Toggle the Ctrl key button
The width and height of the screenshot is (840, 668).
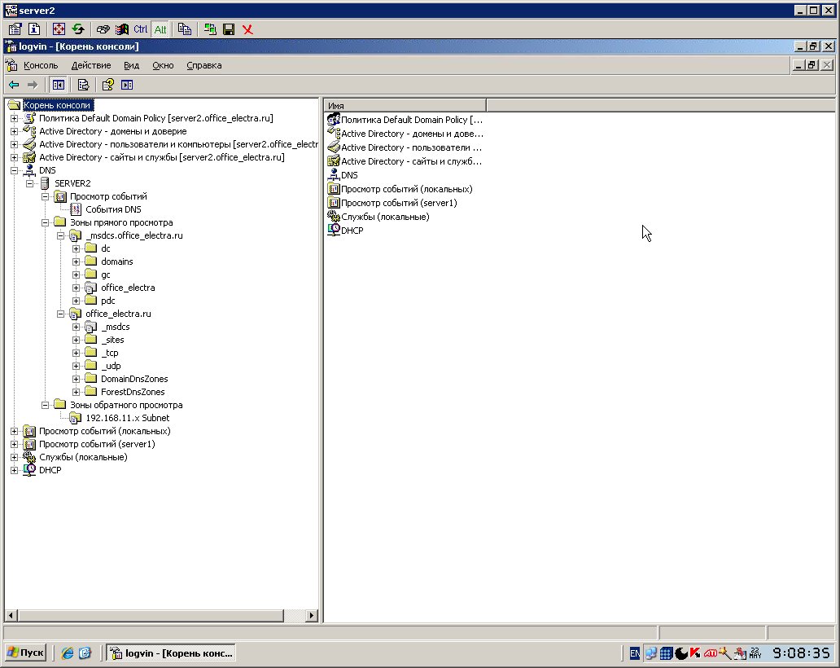[x=140, y=29]
